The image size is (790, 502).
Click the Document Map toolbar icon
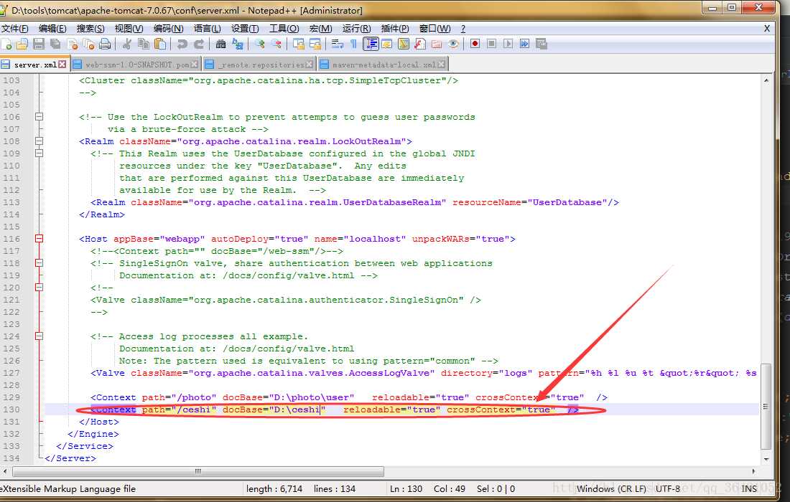[x=404, y=44]
